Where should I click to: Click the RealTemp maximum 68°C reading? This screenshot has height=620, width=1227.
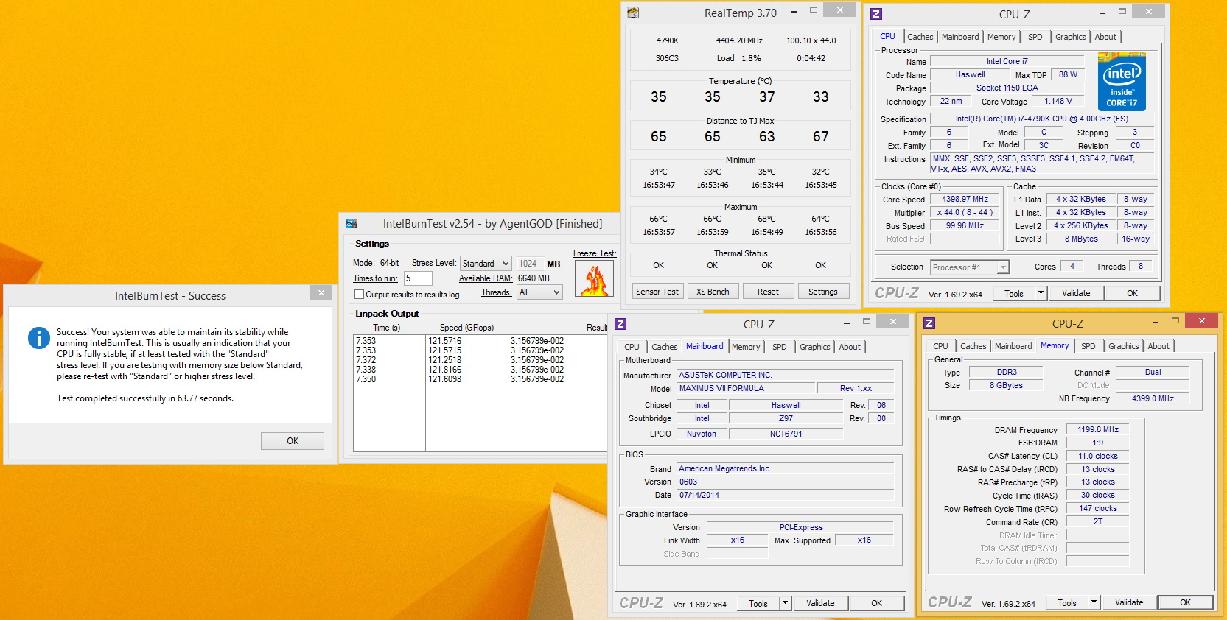766,219
